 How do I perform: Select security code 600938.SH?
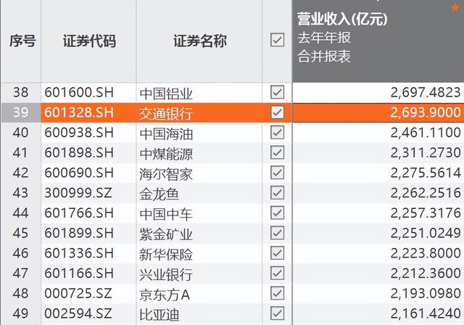click(79, 133)
